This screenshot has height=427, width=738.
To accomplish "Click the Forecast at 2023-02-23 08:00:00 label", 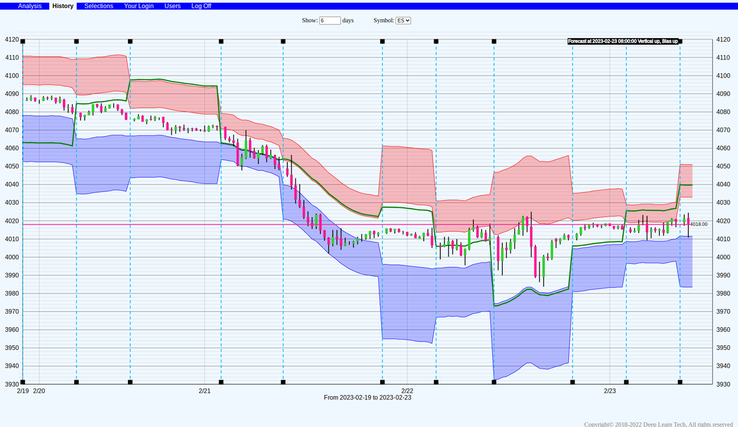I will 624,41.
